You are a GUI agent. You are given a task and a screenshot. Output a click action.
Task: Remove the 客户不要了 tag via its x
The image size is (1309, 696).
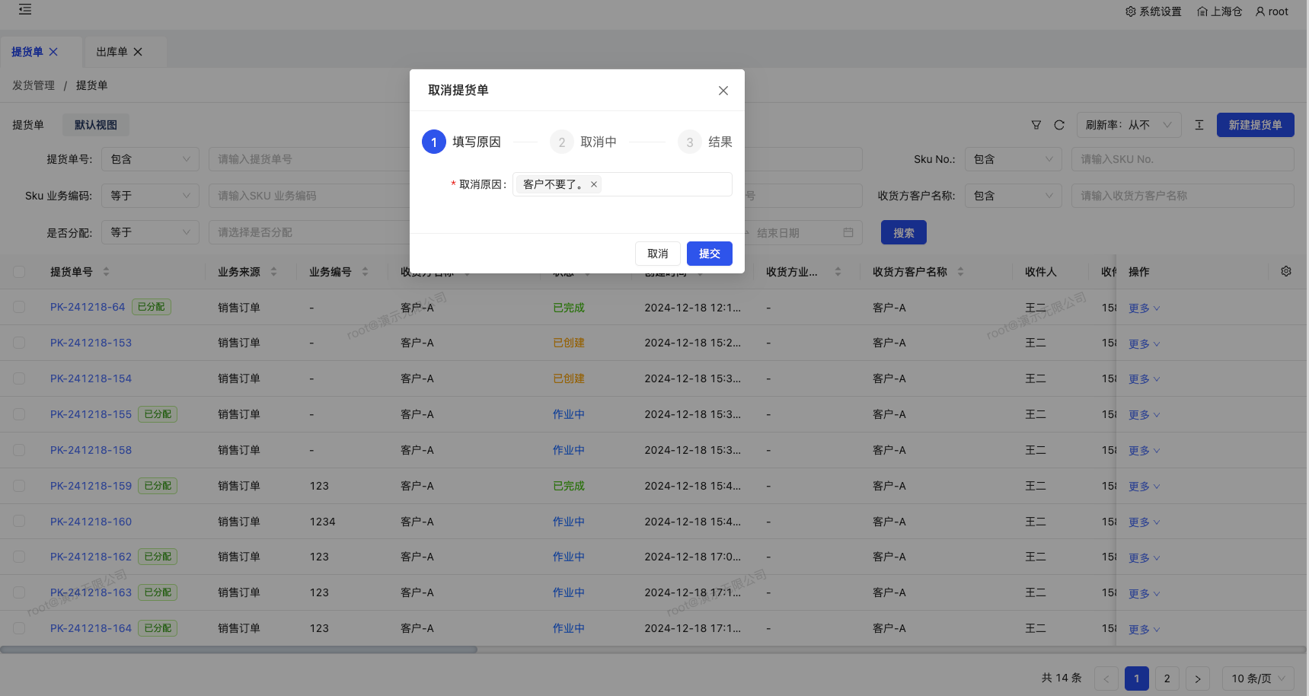pyautogui.click(x=593, y=184)
